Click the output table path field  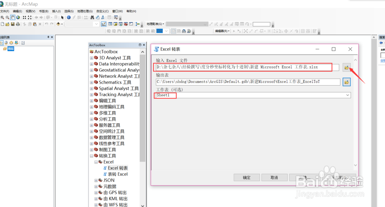pyautogui.click(x=248, y=82)
